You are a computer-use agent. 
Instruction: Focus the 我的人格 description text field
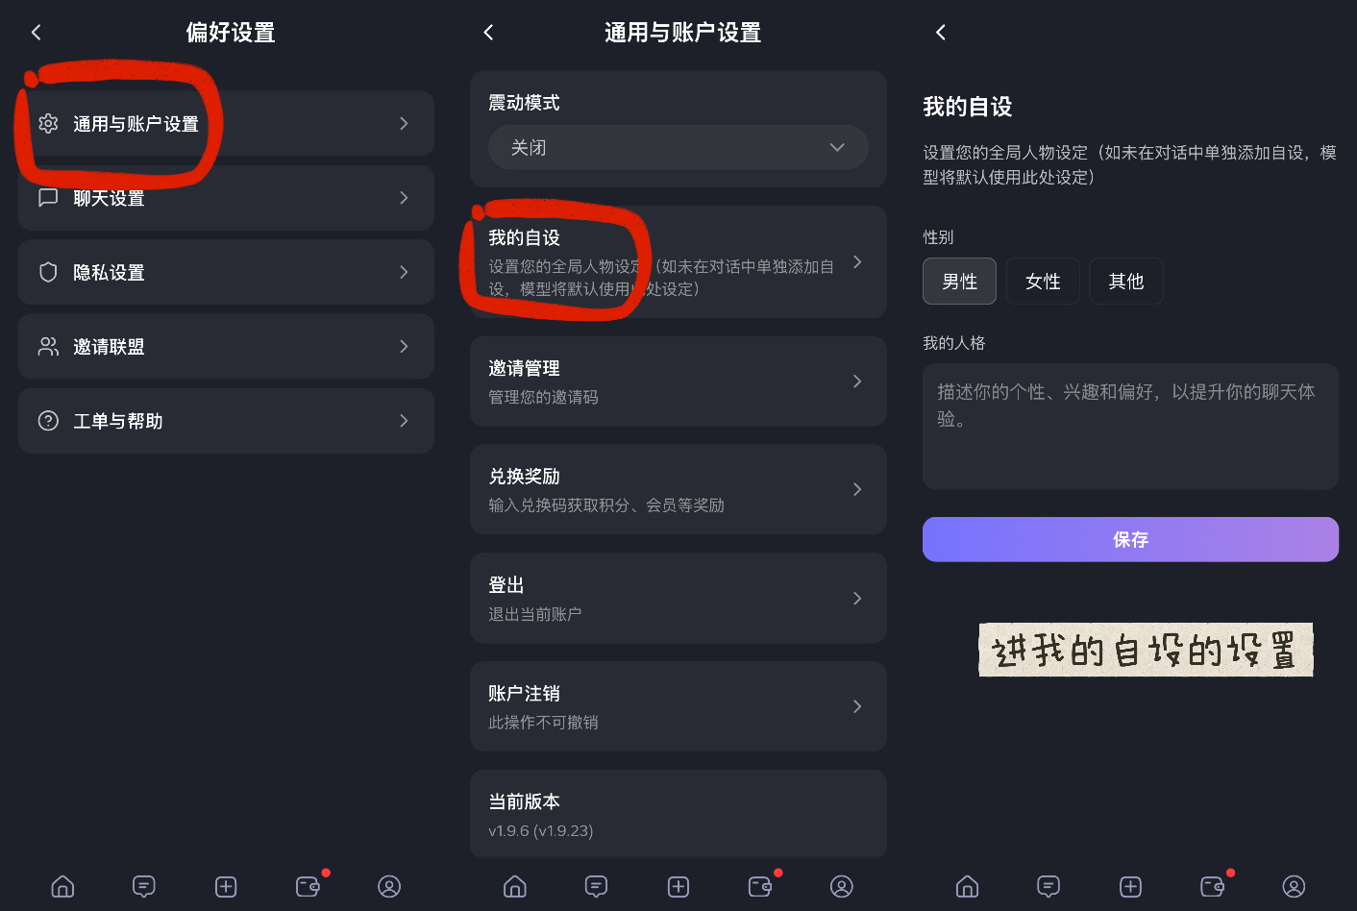click(1130, 427)
